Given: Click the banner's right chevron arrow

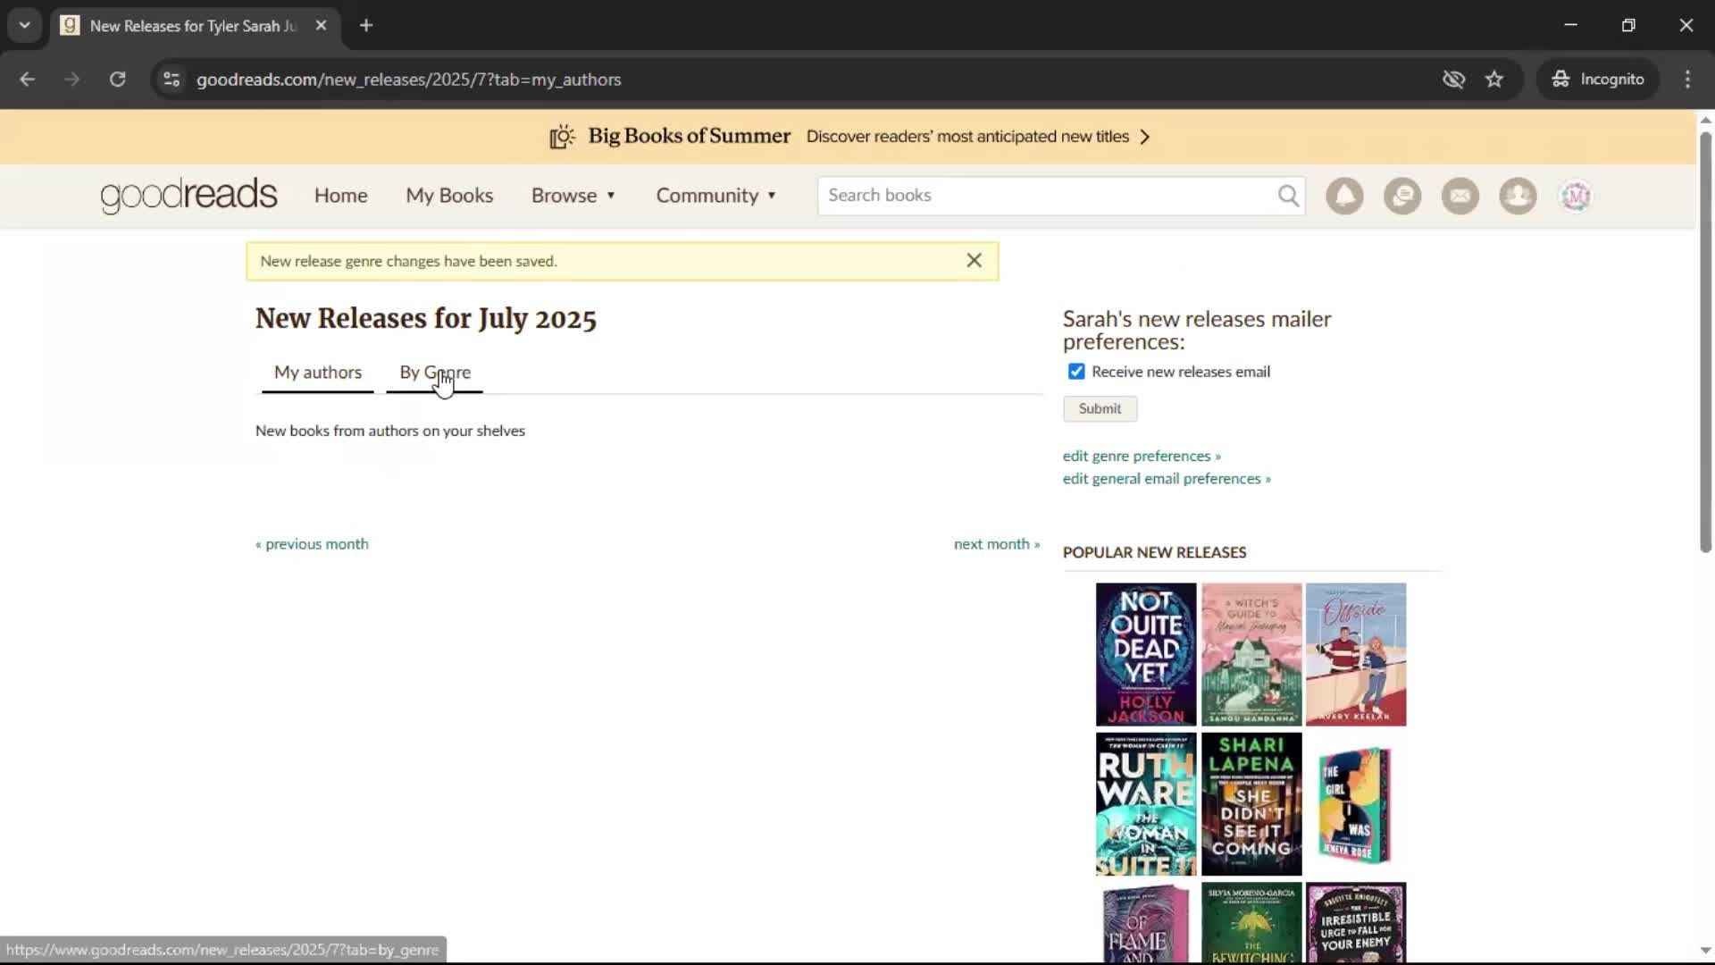Looking at the screenshot, I should tap(1145, 137).
